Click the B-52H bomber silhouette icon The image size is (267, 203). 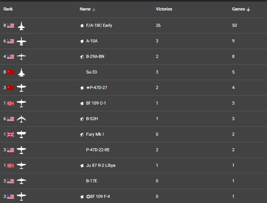click(21, 119)
